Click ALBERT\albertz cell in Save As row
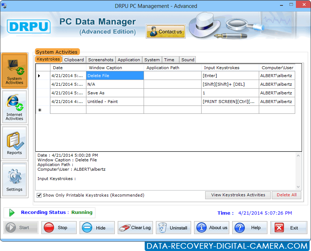 pyautogui.click(x=277, y=93)
